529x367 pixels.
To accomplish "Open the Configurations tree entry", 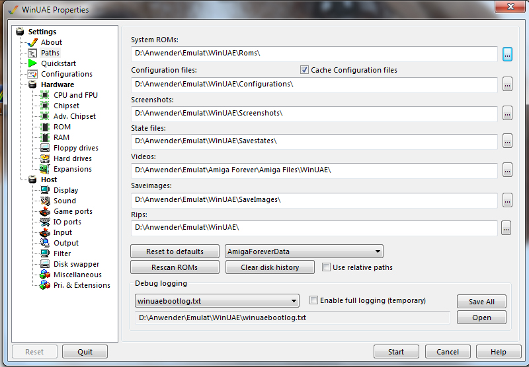I will click(66, 74).
